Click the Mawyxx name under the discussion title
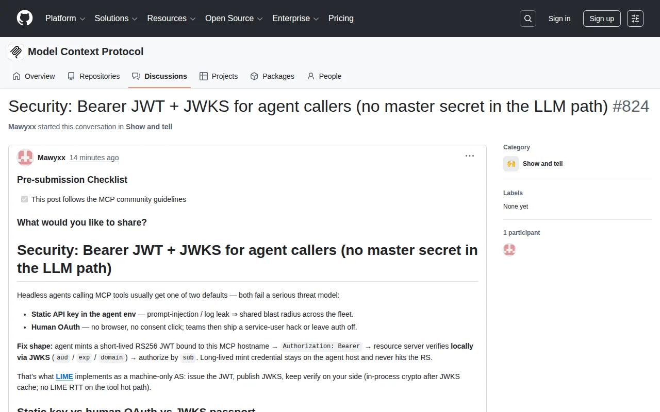The image size is (660, 412). click(x=22, y=127)
